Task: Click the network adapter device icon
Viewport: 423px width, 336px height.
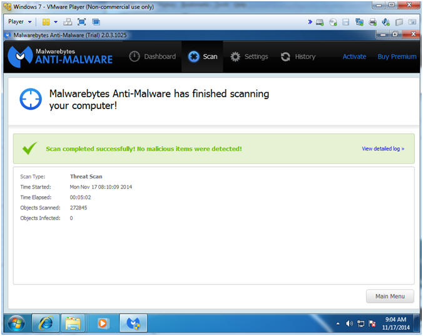Action: pos(359,22)
